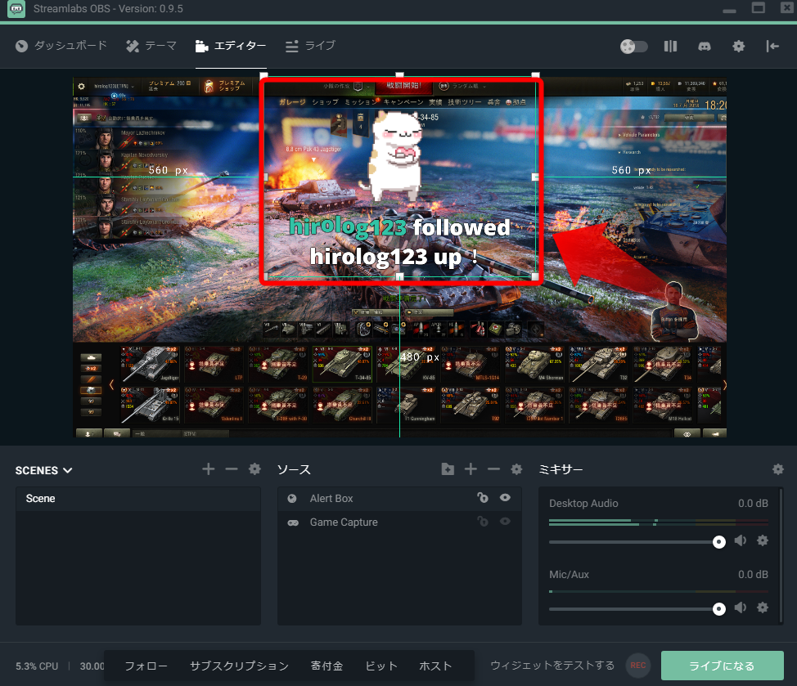The height and width of the screenshot is (686, 797).
Task: Open settings gear in top bar
Action: (739, 47)
